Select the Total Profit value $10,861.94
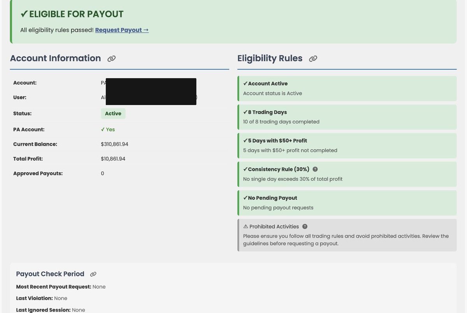Viewport: 467px width, 313px height. tap(113, 159)
